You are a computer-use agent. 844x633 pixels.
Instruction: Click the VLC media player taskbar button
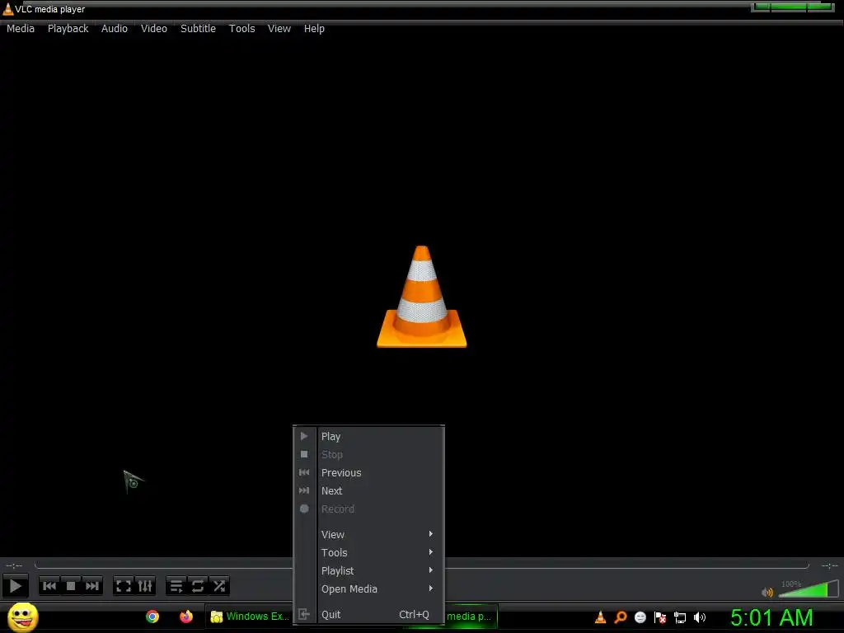tap(471, 617)
